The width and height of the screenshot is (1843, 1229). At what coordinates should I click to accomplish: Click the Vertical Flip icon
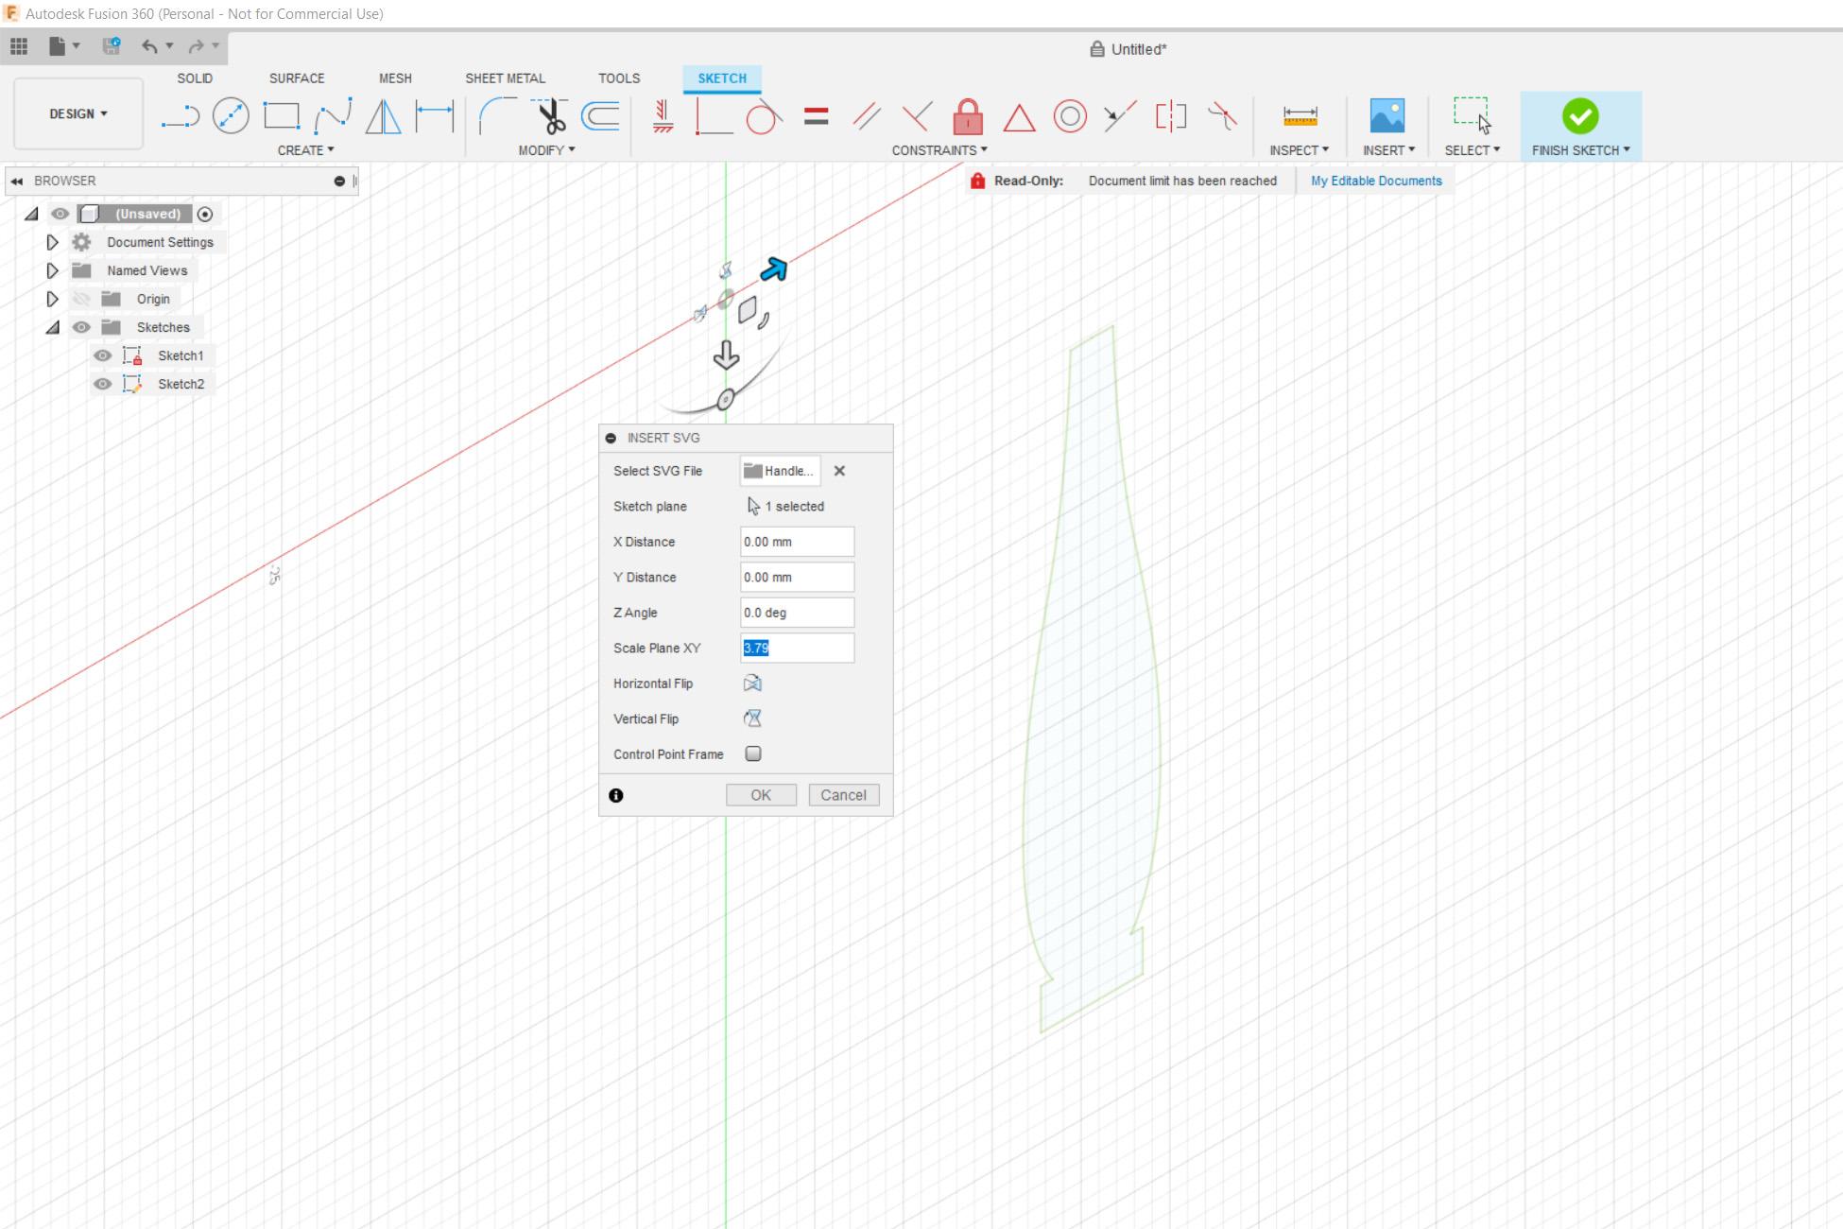point(752,718)
